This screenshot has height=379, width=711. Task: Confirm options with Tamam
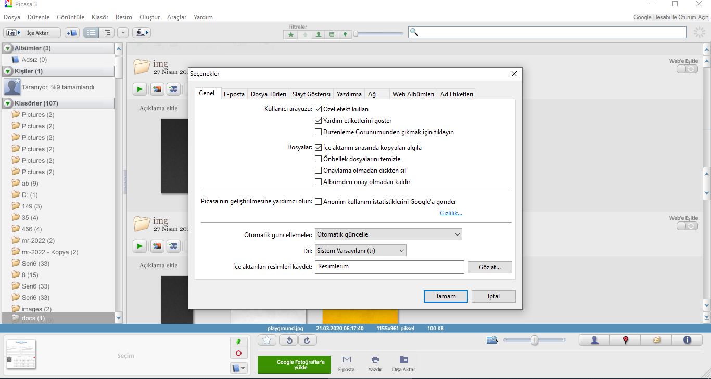446,296
